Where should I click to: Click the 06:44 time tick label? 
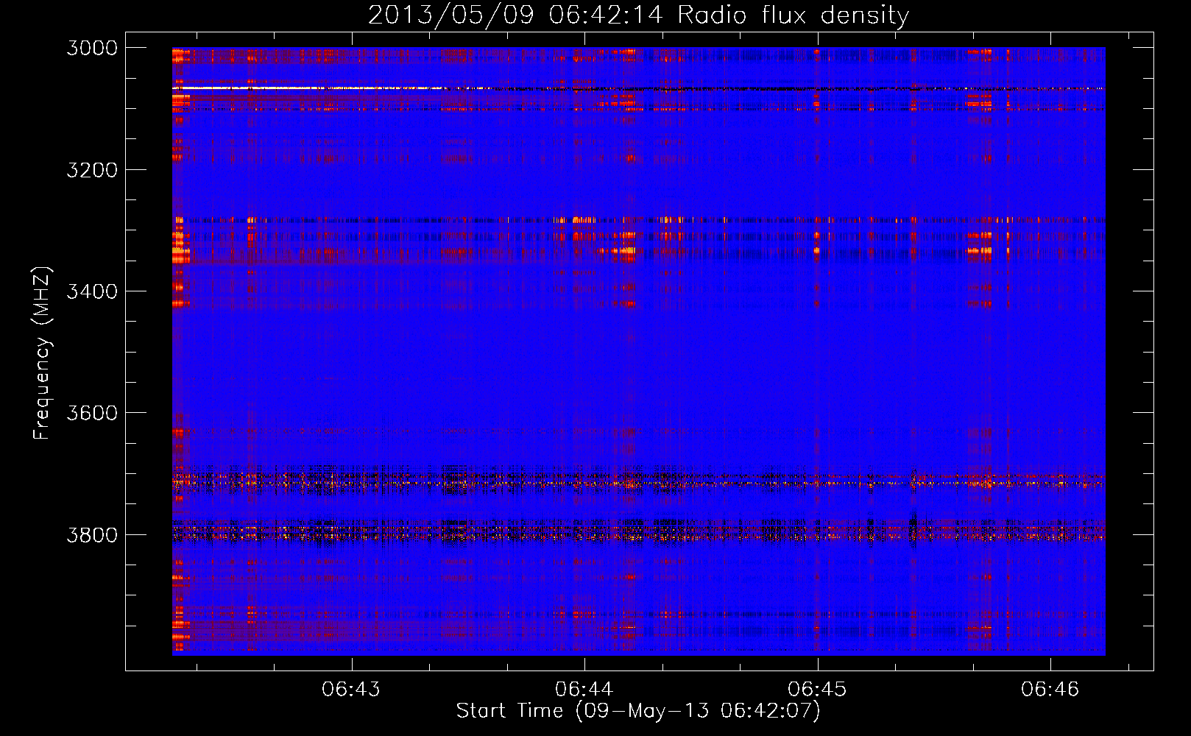[584, 689]
